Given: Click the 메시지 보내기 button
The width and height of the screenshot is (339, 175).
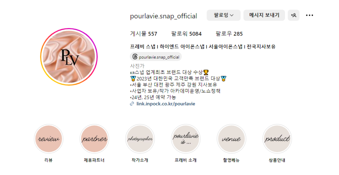Looking at the screenshot, I should pos(264,15).
